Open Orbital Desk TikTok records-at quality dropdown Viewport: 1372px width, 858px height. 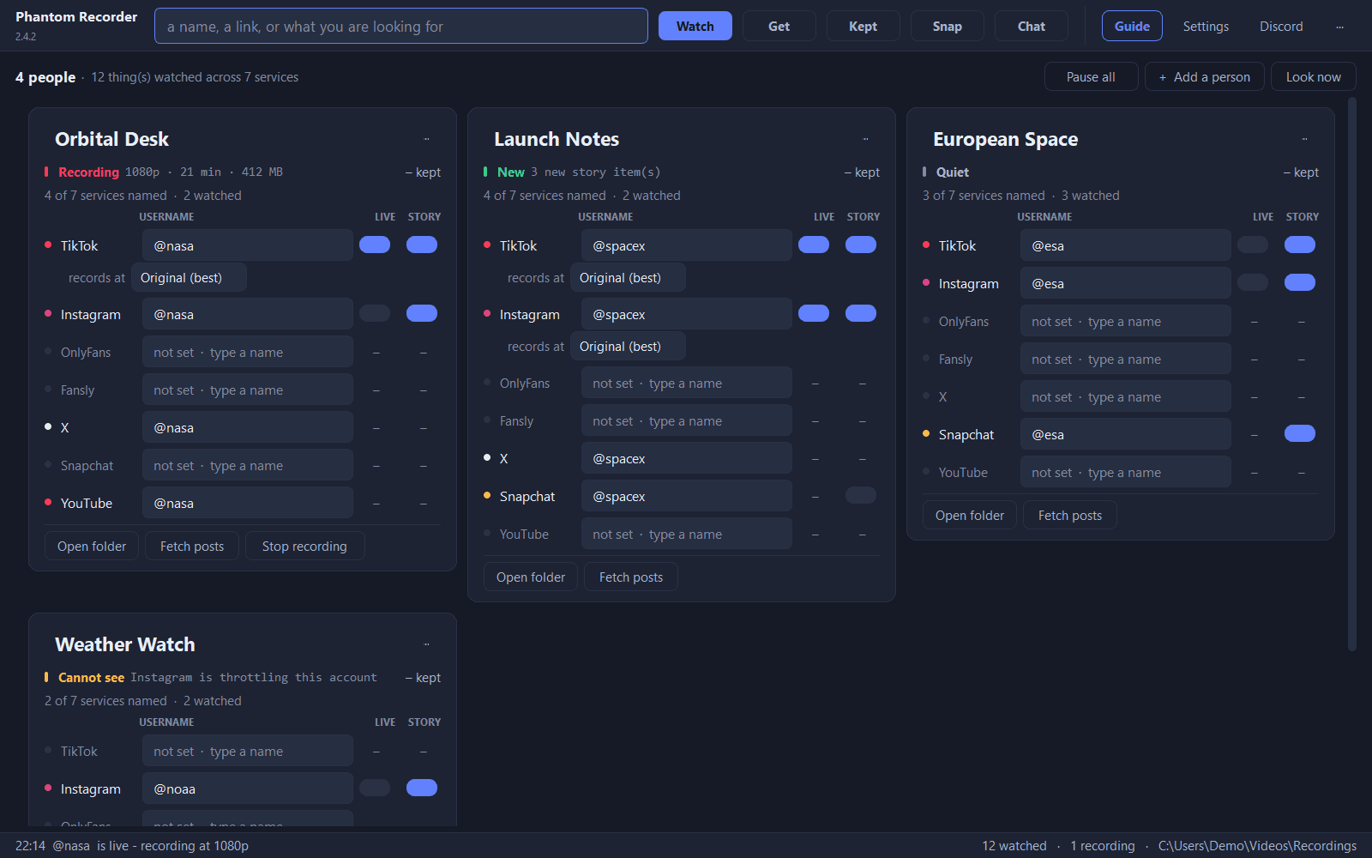pos(189,278)
